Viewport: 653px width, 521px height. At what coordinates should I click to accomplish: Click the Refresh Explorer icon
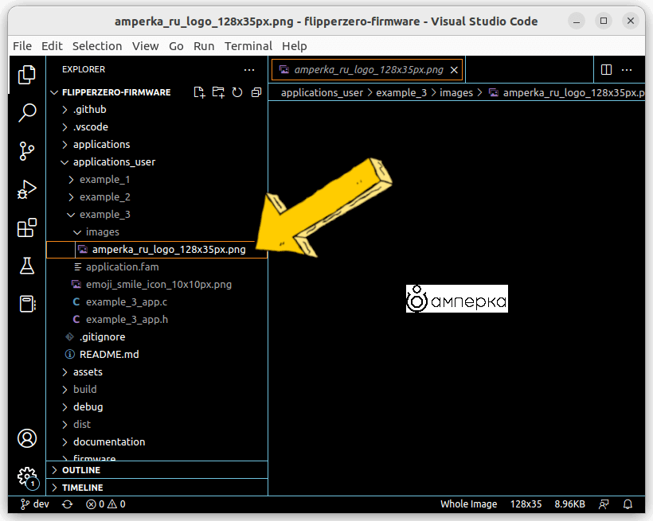237,92
